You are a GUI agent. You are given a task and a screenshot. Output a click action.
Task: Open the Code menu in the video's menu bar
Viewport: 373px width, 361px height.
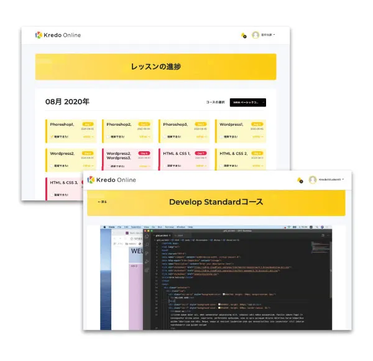click(111, 227)
